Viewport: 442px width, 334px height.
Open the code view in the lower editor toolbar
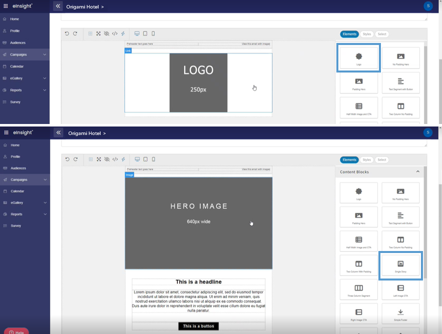(115, 159)
